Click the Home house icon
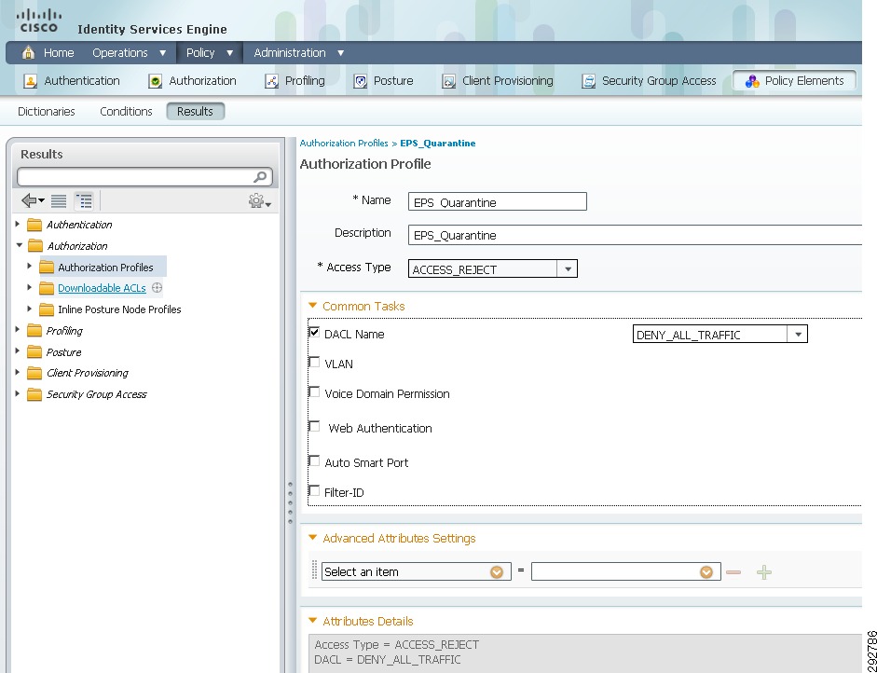This screenshot has width=877, height=673. (28, 52)
